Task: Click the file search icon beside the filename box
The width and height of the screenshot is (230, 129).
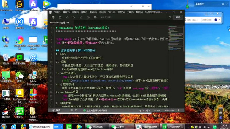Action: 96,17
